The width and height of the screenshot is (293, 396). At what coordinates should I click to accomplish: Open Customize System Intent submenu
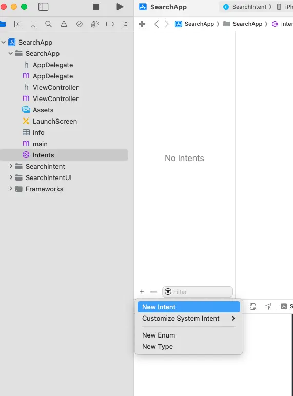tap(189, 318)
